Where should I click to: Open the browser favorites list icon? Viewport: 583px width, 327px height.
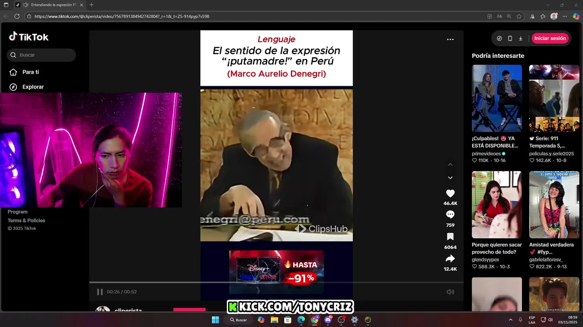click(x=543, y=16)
